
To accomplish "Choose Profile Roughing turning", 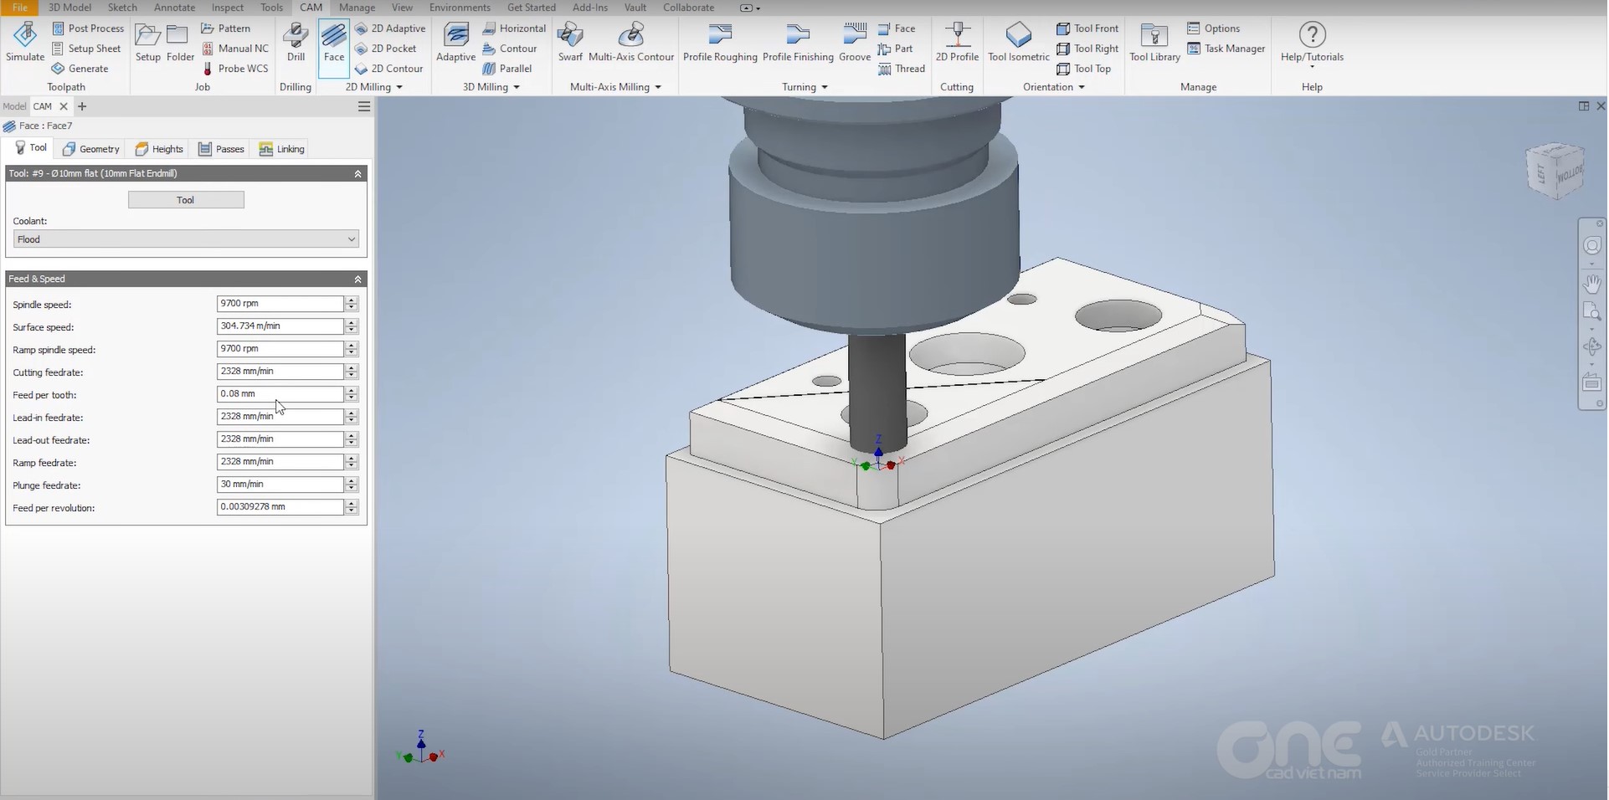I will click(x=720, y=44).
